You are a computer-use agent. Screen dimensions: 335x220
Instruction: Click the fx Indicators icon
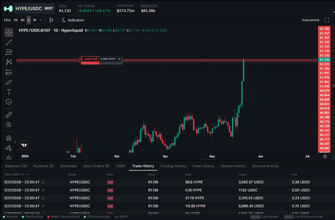(x=63, y=20)
